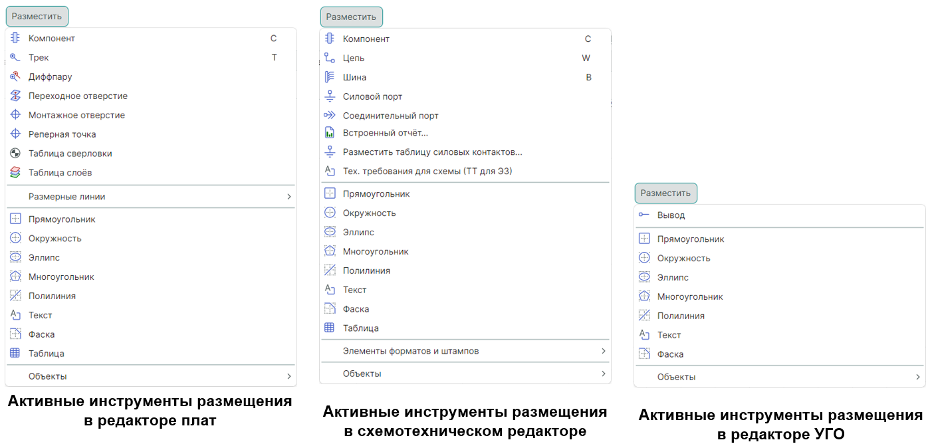
Task: Click the Шина (bus) tool icon
Action: point(330,77)
